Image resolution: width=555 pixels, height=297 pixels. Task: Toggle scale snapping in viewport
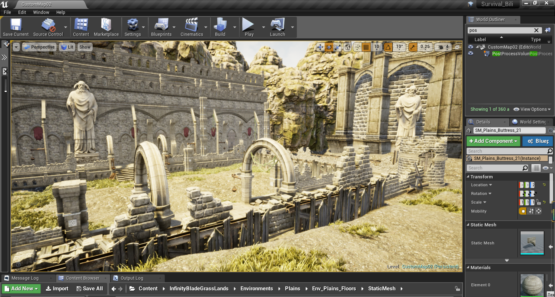tap(413, 47)
